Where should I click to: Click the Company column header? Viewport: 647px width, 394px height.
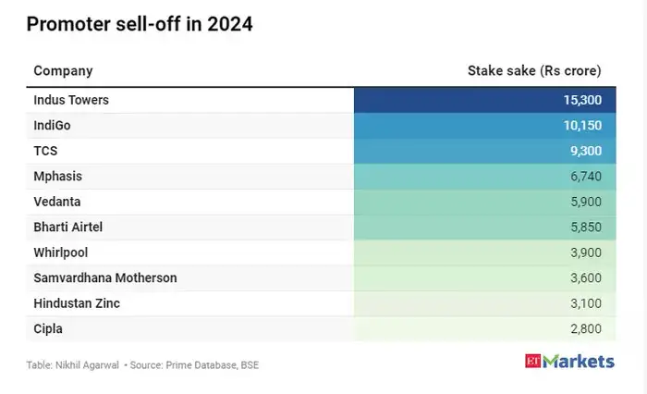(63, 70)
